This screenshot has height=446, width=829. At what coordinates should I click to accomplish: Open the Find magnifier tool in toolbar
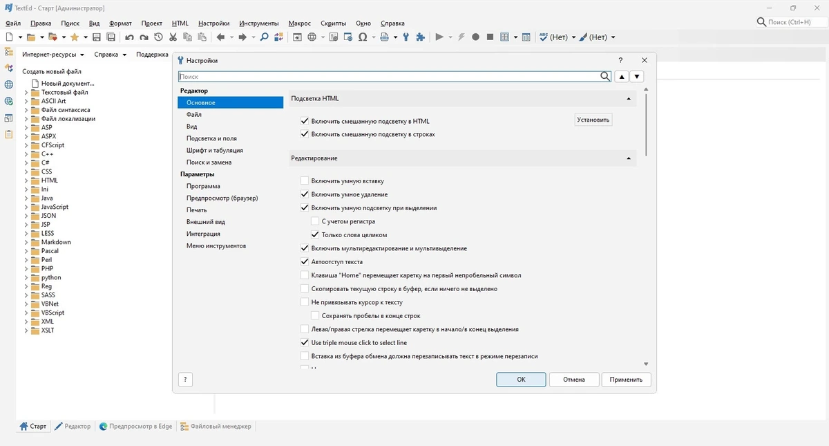tap(264, 37)
